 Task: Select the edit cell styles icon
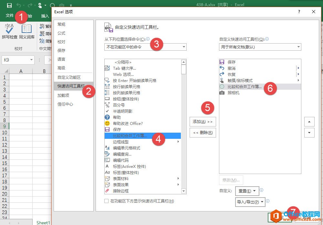click(107, 148)
